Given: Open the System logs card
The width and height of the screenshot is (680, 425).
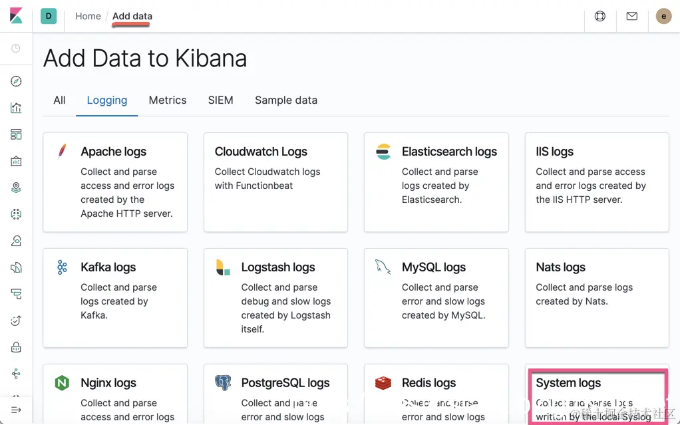Looking at the screenshot, I should [596, 396].
